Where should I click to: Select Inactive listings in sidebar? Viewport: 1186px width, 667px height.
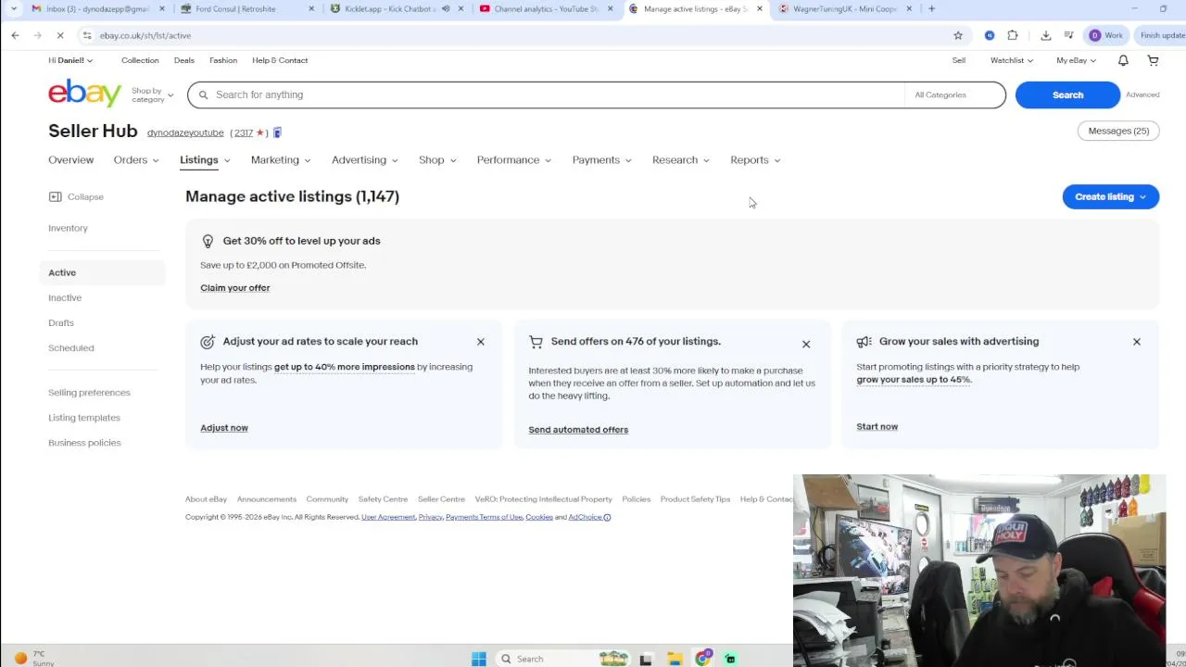click(x=65, y=297)
